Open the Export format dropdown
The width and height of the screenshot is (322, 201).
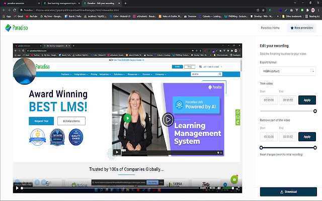pos(287,71)
